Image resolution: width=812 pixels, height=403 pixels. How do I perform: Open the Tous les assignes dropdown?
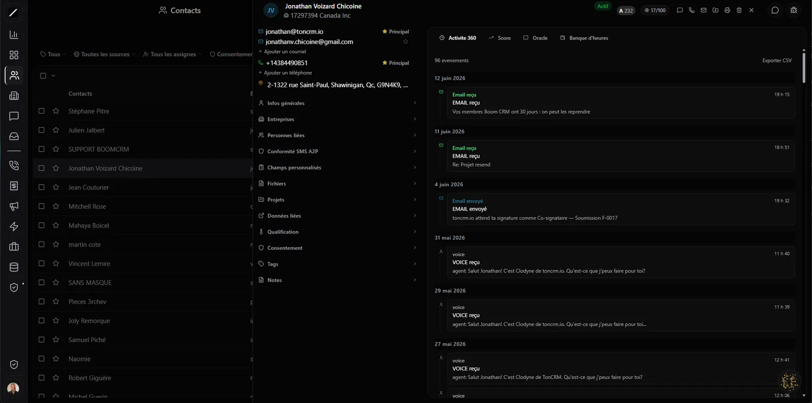173,54
